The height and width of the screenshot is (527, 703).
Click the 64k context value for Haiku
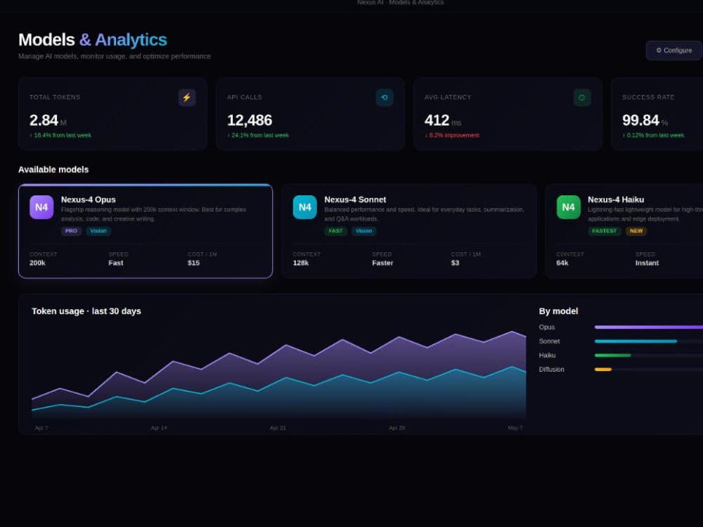[x=562, y=263]
